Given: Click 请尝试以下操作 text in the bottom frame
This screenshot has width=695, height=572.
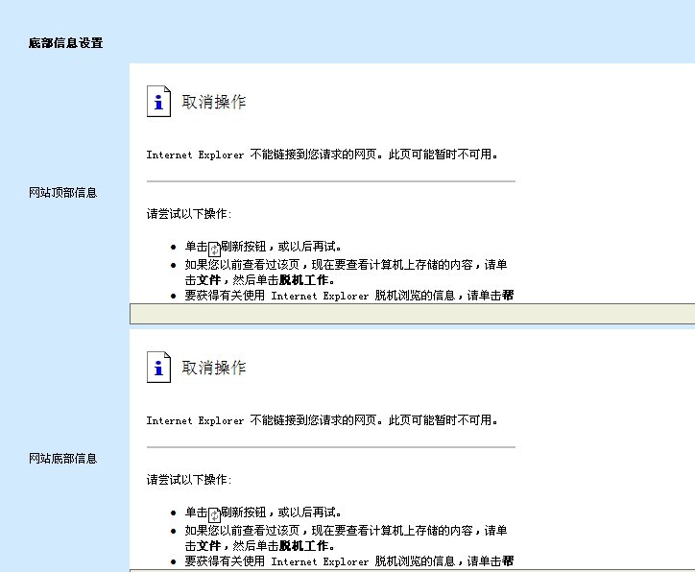Looking at the screenshot, I should 189,480.
